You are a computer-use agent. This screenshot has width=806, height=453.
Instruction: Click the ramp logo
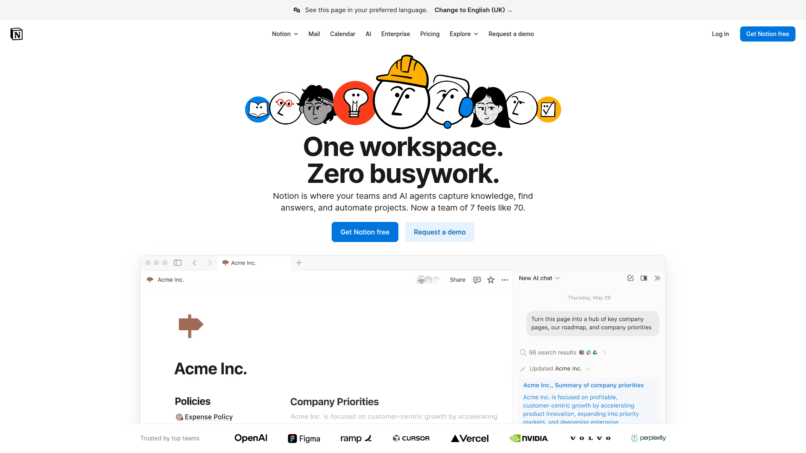click(x=356, y=438)
